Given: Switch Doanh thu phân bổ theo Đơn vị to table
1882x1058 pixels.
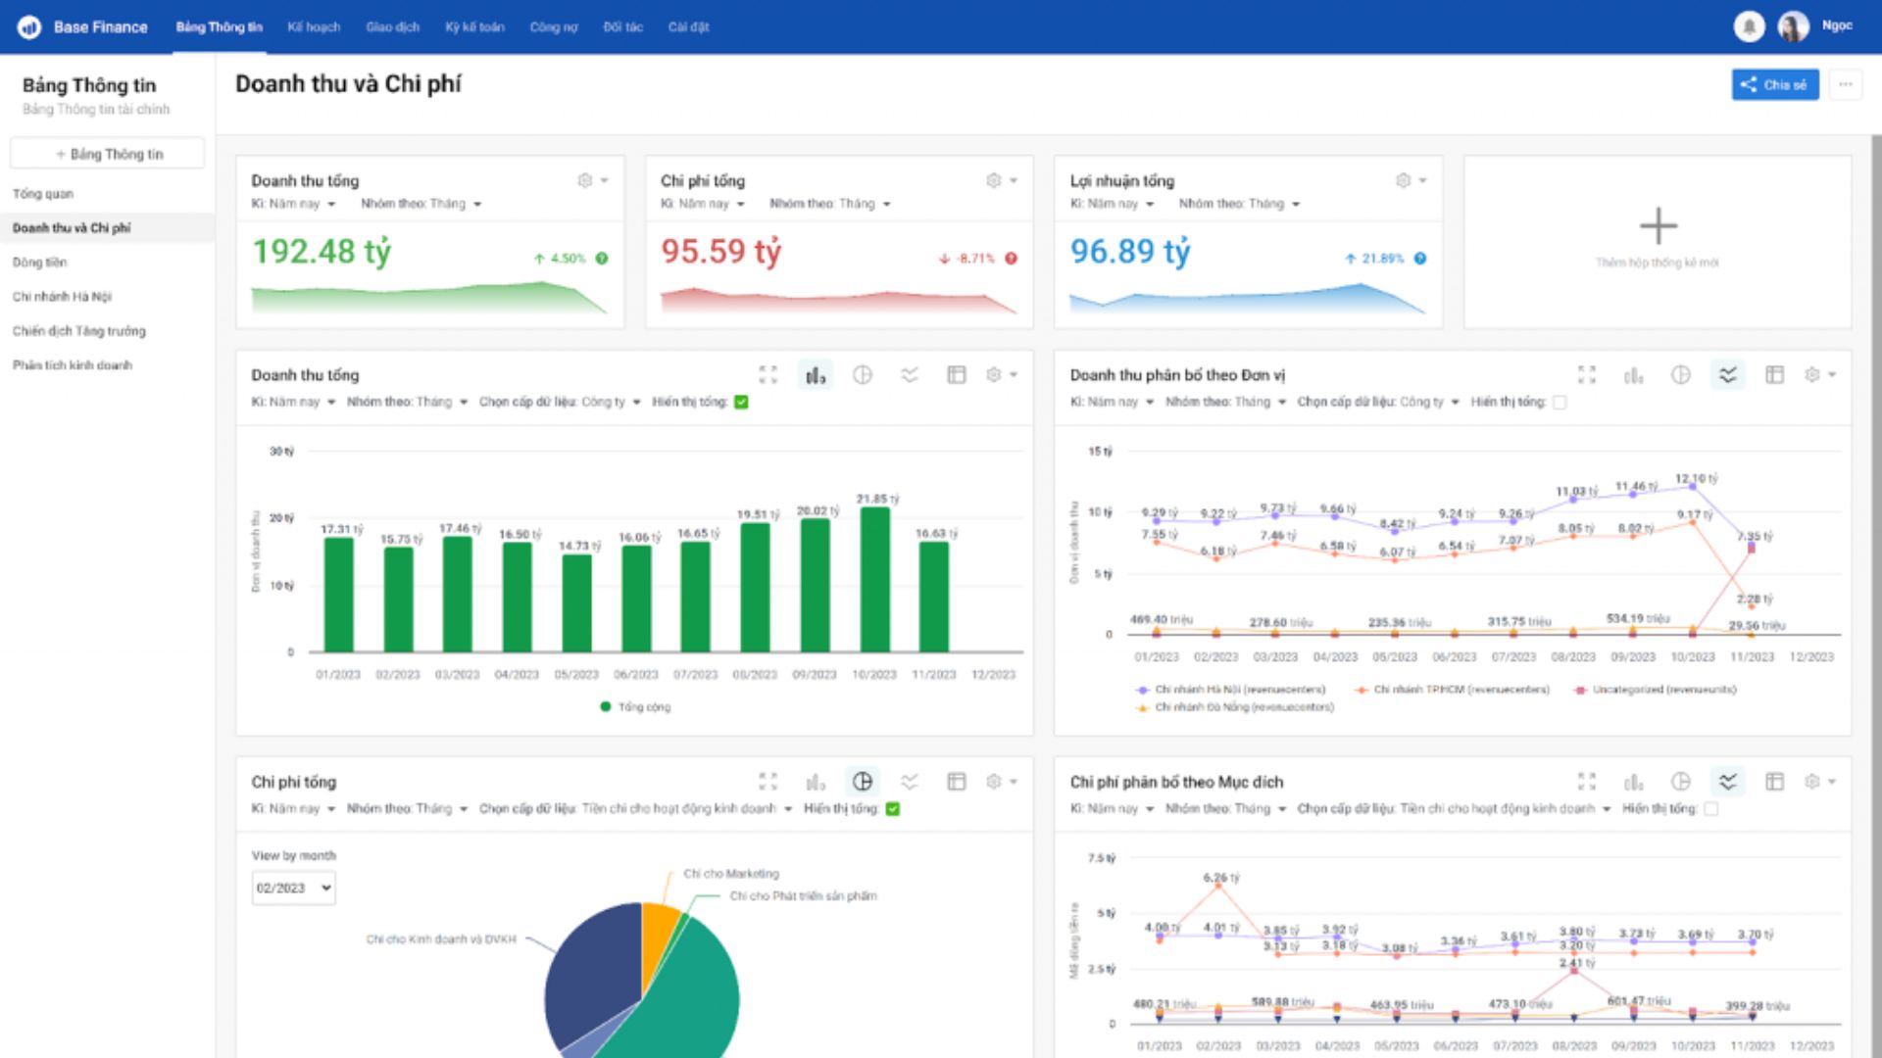Looking at the screenshot, I should (x=1775, y=375).
